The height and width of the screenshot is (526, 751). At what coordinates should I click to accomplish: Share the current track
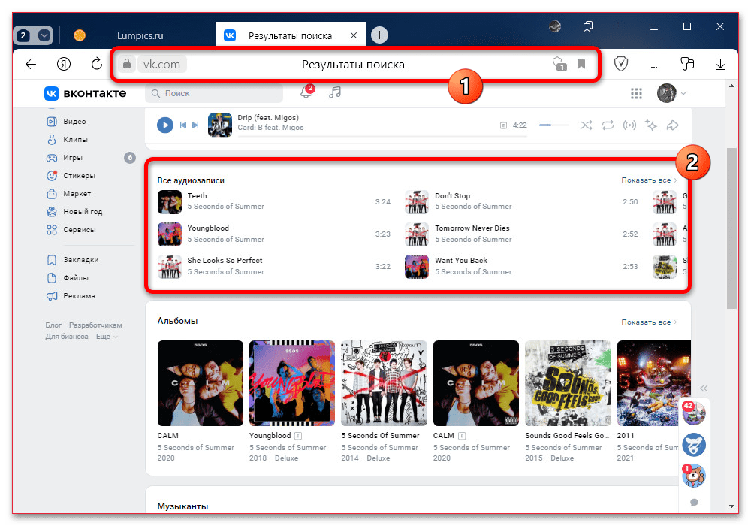(x=672, y=125)
